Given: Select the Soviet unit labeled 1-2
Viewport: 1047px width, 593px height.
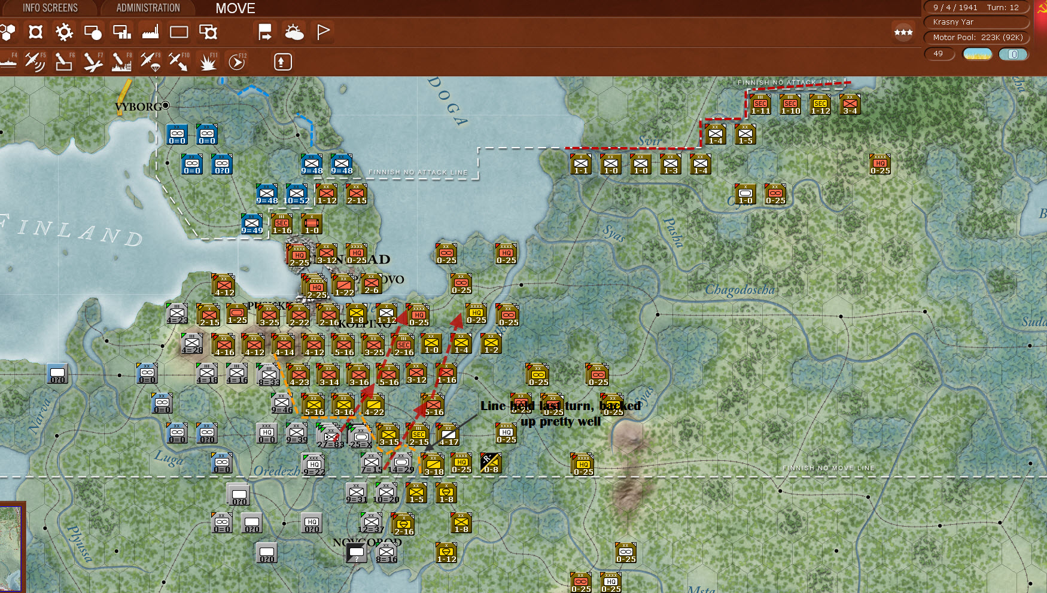Looking at the screenshot, I should click(x=491, y=344).
